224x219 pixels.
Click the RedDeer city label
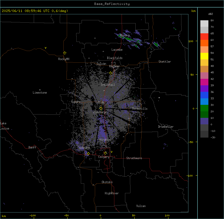[x=114, y=66]
